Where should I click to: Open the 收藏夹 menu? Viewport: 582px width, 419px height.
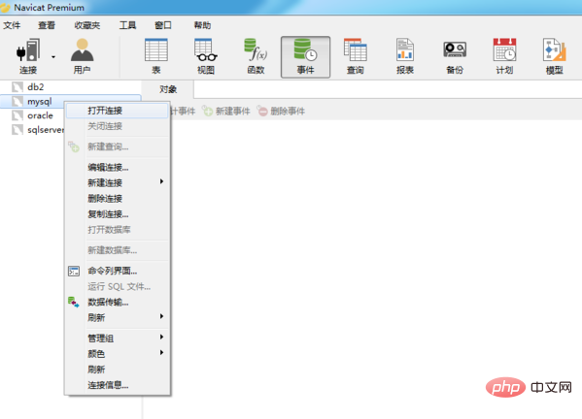87,25
